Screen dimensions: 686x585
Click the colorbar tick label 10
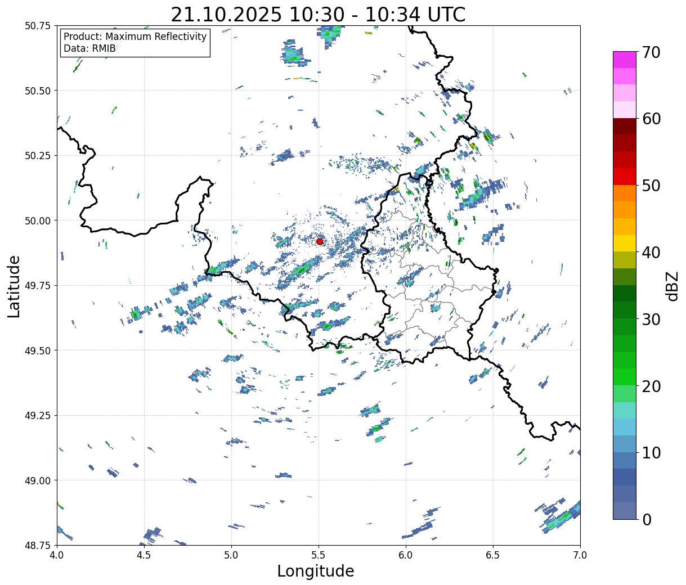pyautogui.click(x=651, y=453)
